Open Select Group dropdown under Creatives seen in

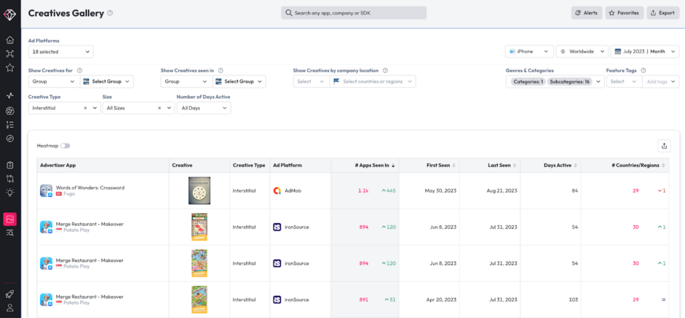coord(239,82)
